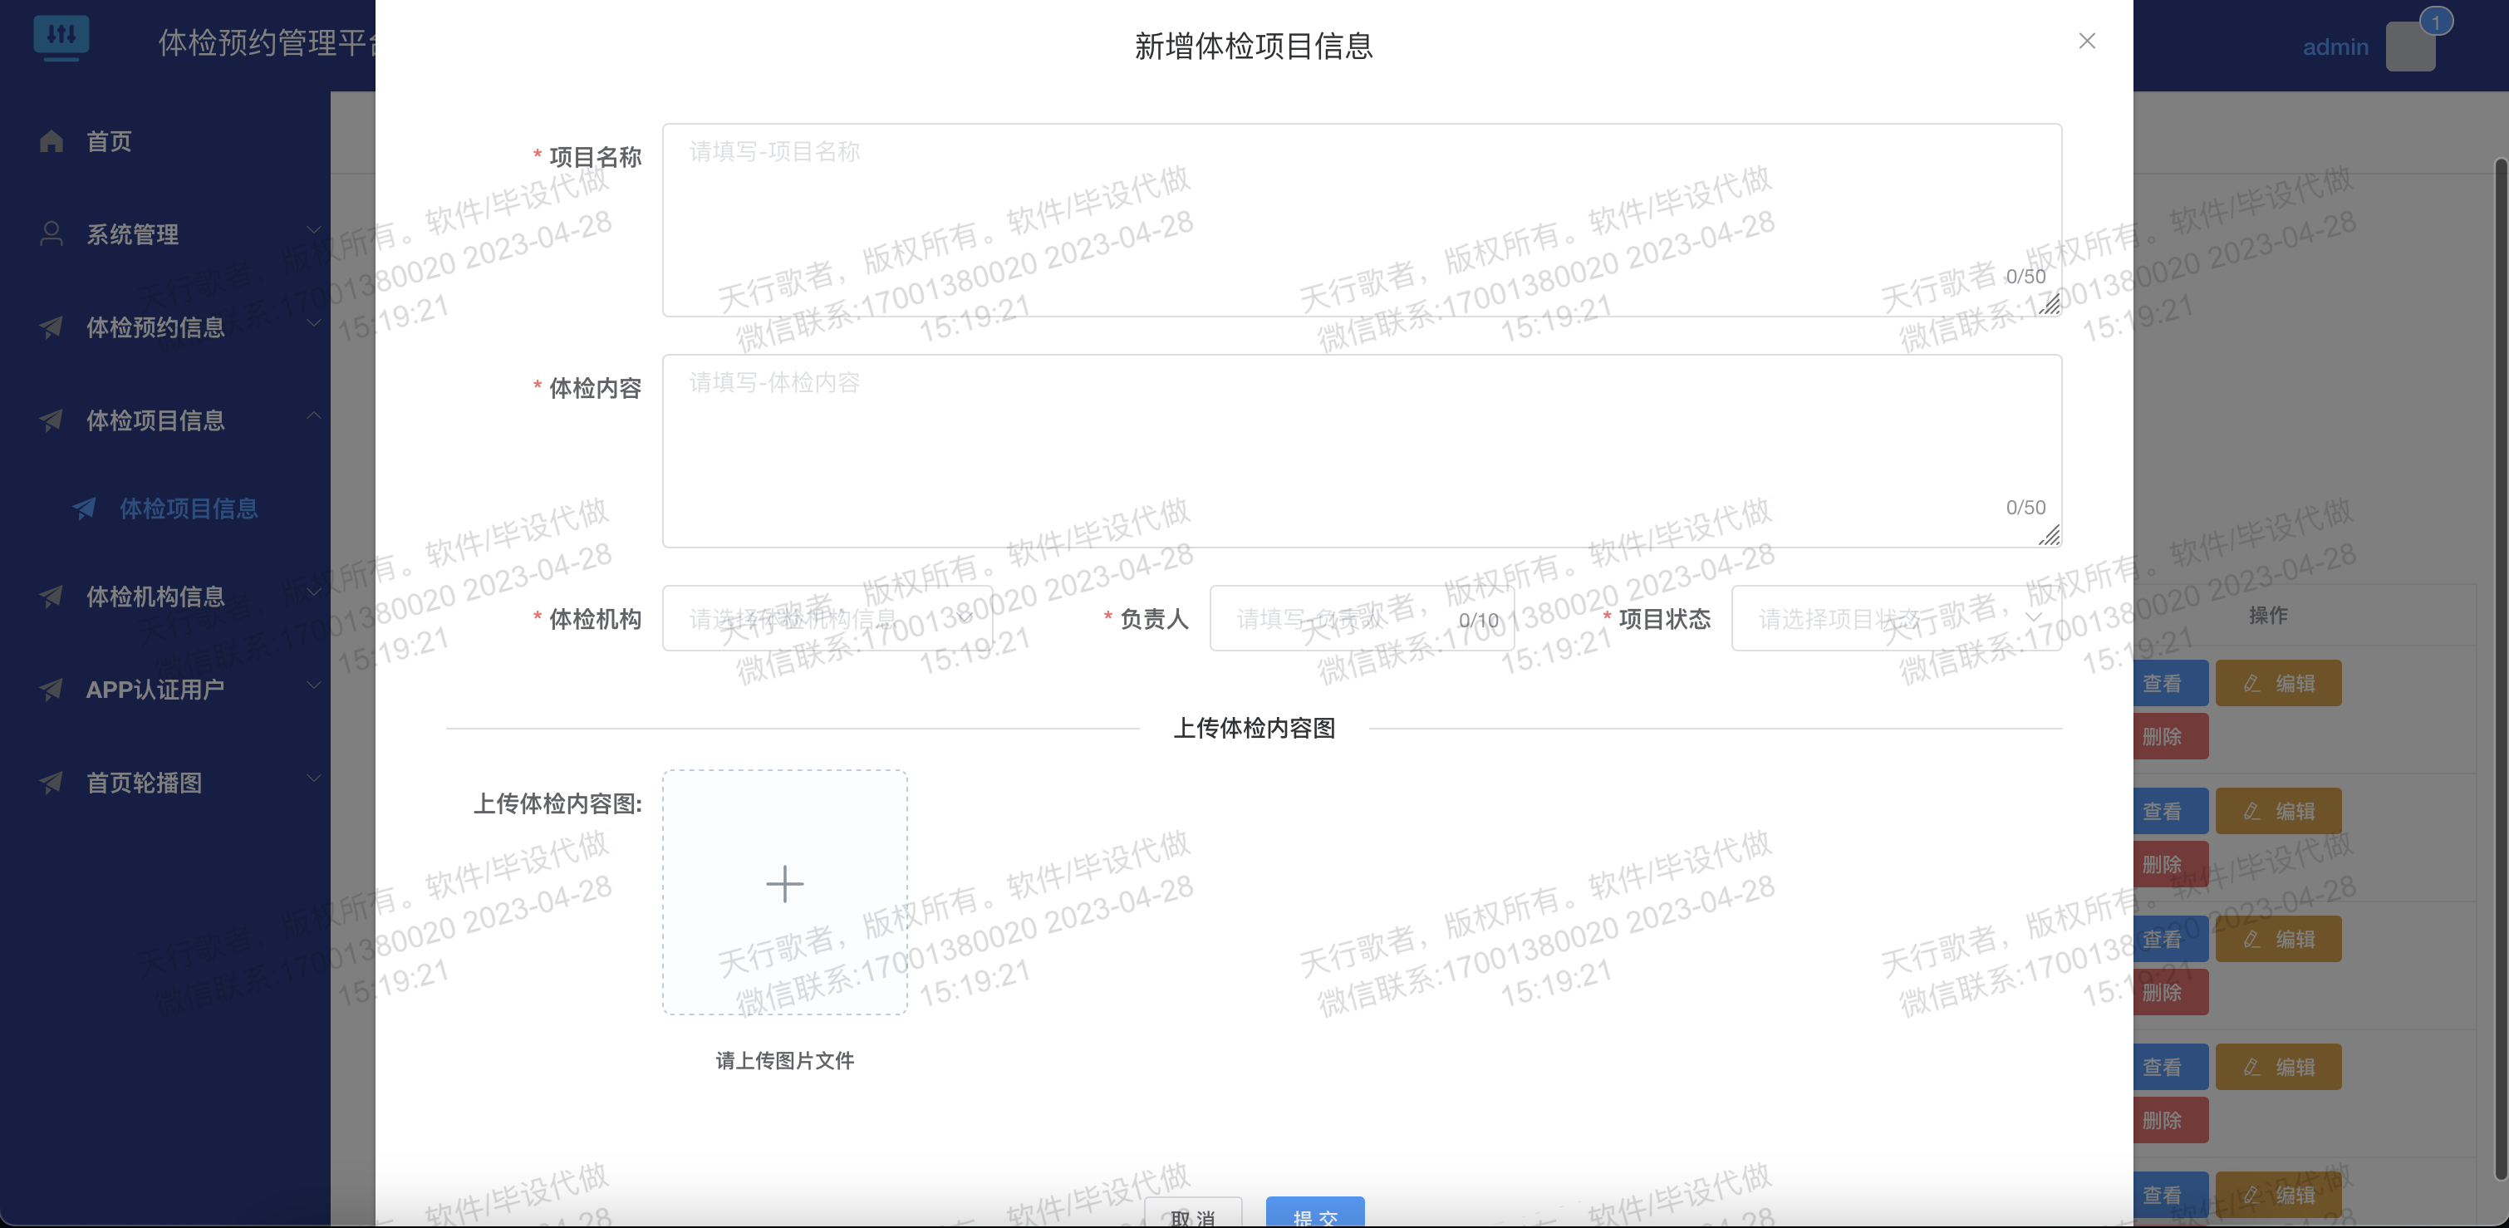This screenshot has height=1228, width=2509.
Task: Open the 首页 menu item
Action: (109, 141)
